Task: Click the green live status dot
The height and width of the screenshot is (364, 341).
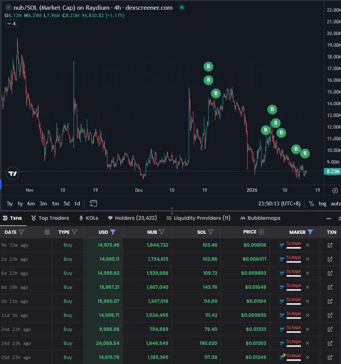Action: (182, 8)
